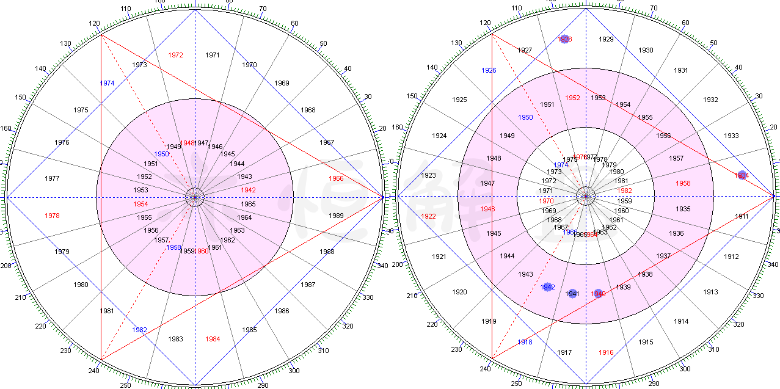Click the year label 1932
780x389 pixels.
tap(710, 100)
